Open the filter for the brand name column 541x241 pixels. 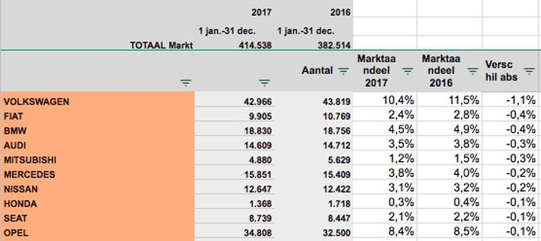(x=185, y=83)
